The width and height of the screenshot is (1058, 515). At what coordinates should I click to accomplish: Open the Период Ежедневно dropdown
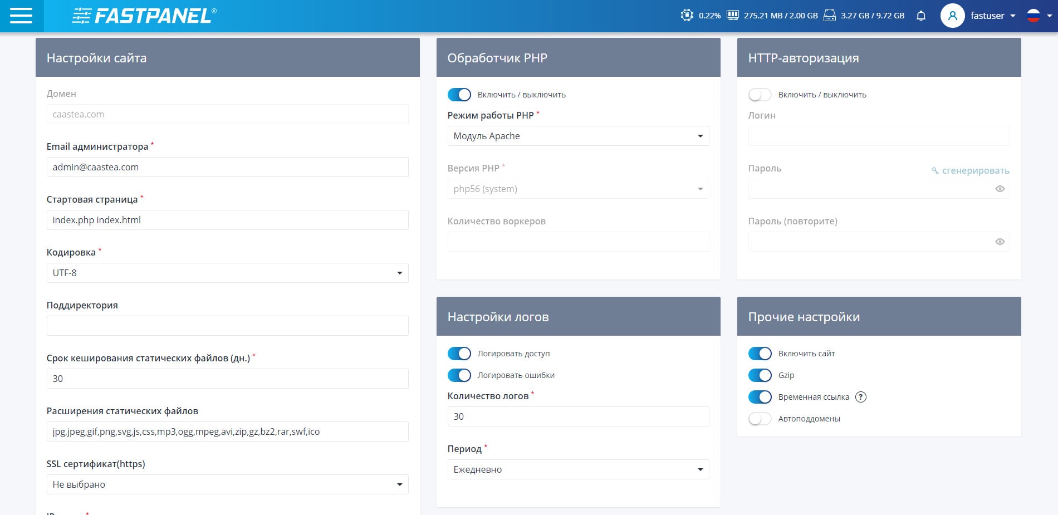tap(578, 469)
